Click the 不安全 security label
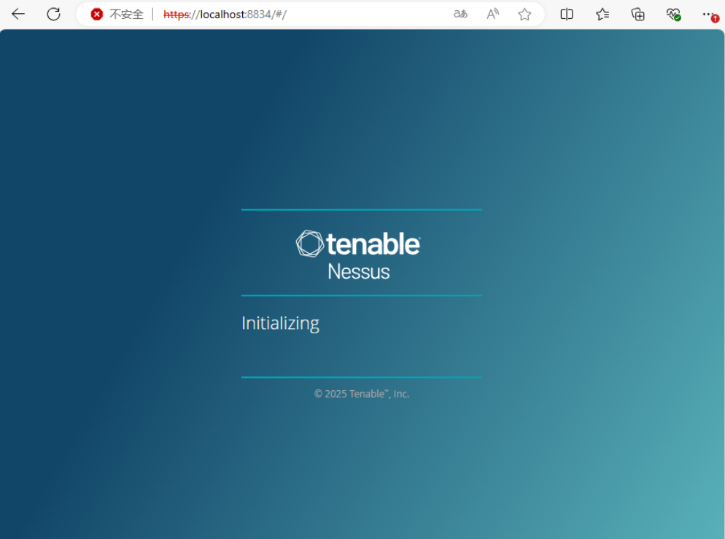The width and height of the screenshot is (725, 539). pyautogui.click(x=126, y=15)
